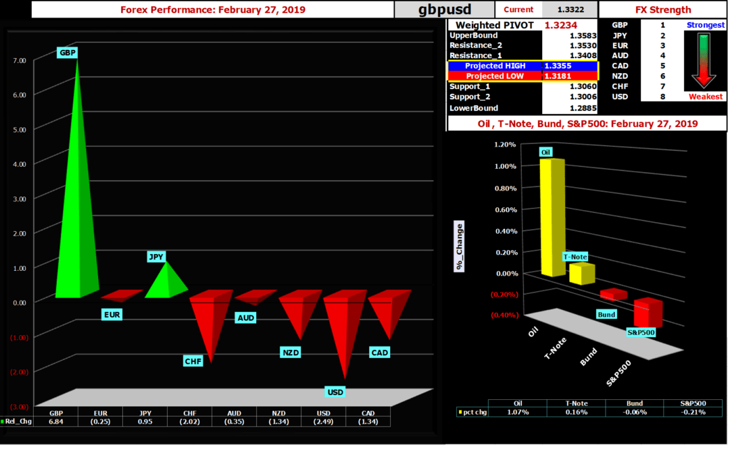
Task: Click the Strongest link in FX Strength
Action: (x=706, y=25)
